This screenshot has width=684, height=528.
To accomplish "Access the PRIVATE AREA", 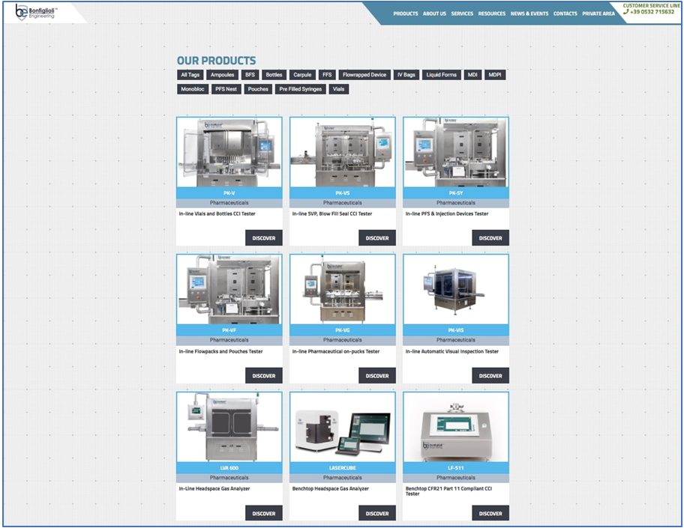I will pos(598,13).
